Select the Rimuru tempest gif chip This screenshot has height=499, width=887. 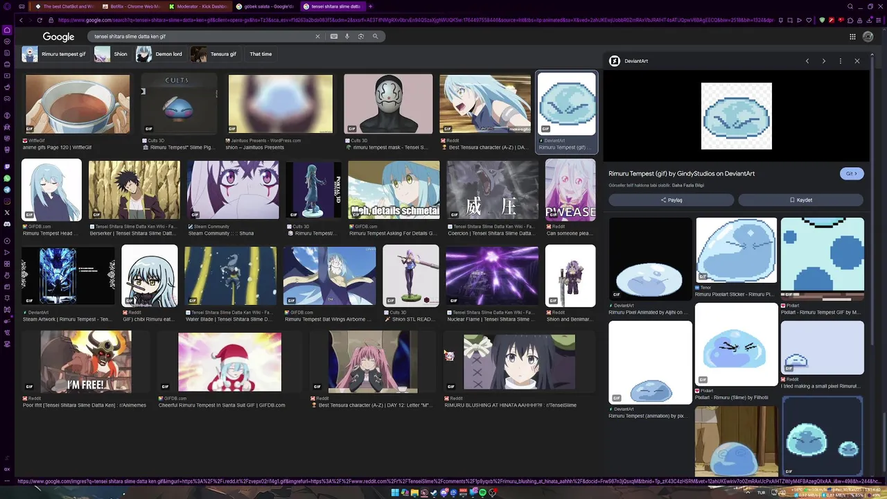tap(55, 54)
